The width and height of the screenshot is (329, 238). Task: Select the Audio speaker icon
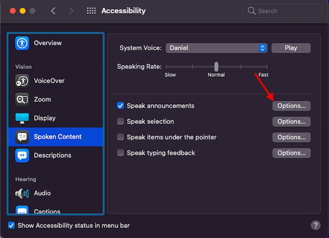tap(22, 193)
